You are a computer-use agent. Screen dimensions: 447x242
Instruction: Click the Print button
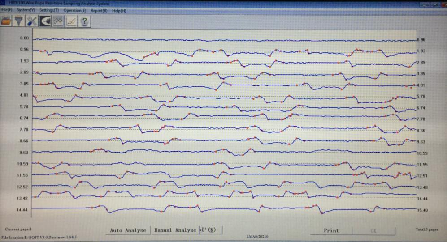331,230
